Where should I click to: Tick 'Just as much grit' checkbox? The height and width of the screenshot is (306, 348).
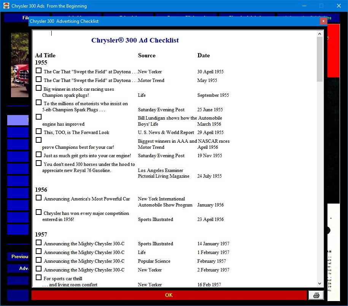tap(39, 155)
